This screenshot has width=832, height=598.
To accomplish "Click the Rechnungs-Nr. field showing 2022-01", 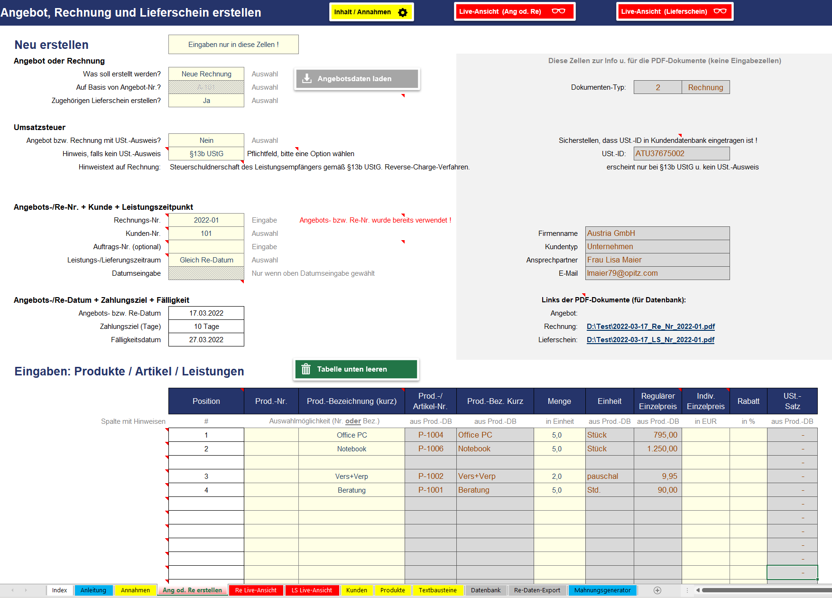I will click(x=206, y=220).
